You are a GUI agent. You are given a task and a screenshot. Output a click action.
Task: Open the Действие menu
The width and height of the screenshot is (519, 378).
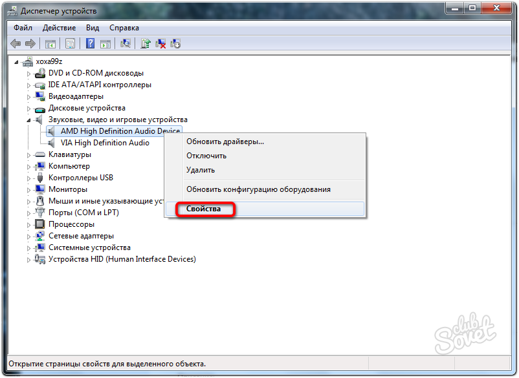(x=59, y=28)
